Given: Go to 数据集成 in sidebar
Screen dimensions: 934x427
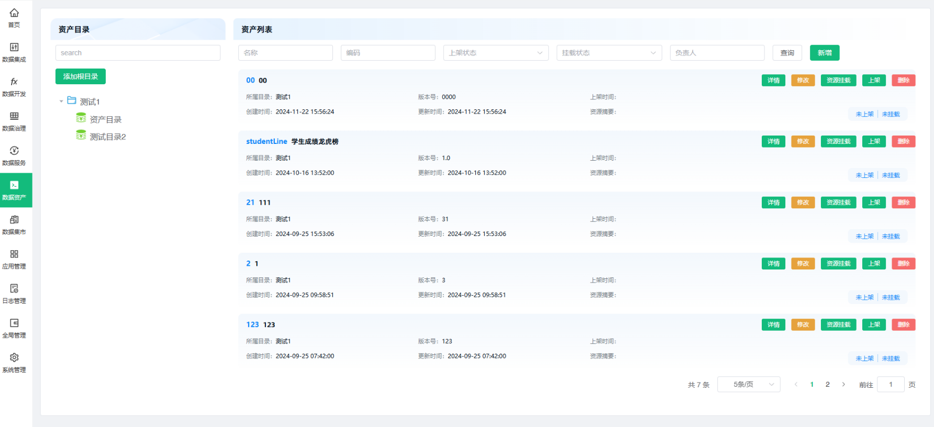Looking at the screenshot, I should pyautogui.click(x=14, y=48).
